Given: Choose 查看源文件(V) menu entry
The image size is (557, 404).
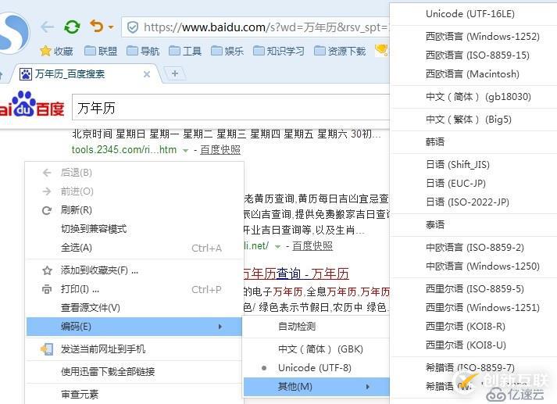Looking at the screenshot, I should click(x=135, y=308).
